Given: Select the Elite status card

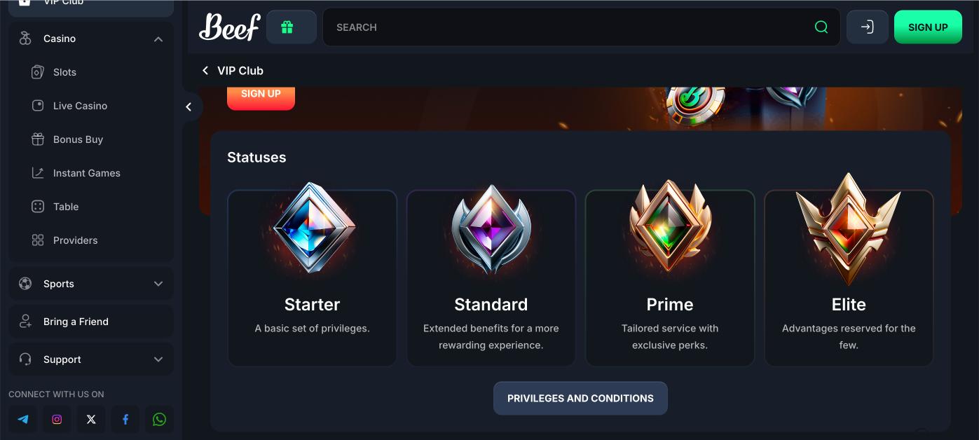Looking at the screenshot, I should click(849, 277).
